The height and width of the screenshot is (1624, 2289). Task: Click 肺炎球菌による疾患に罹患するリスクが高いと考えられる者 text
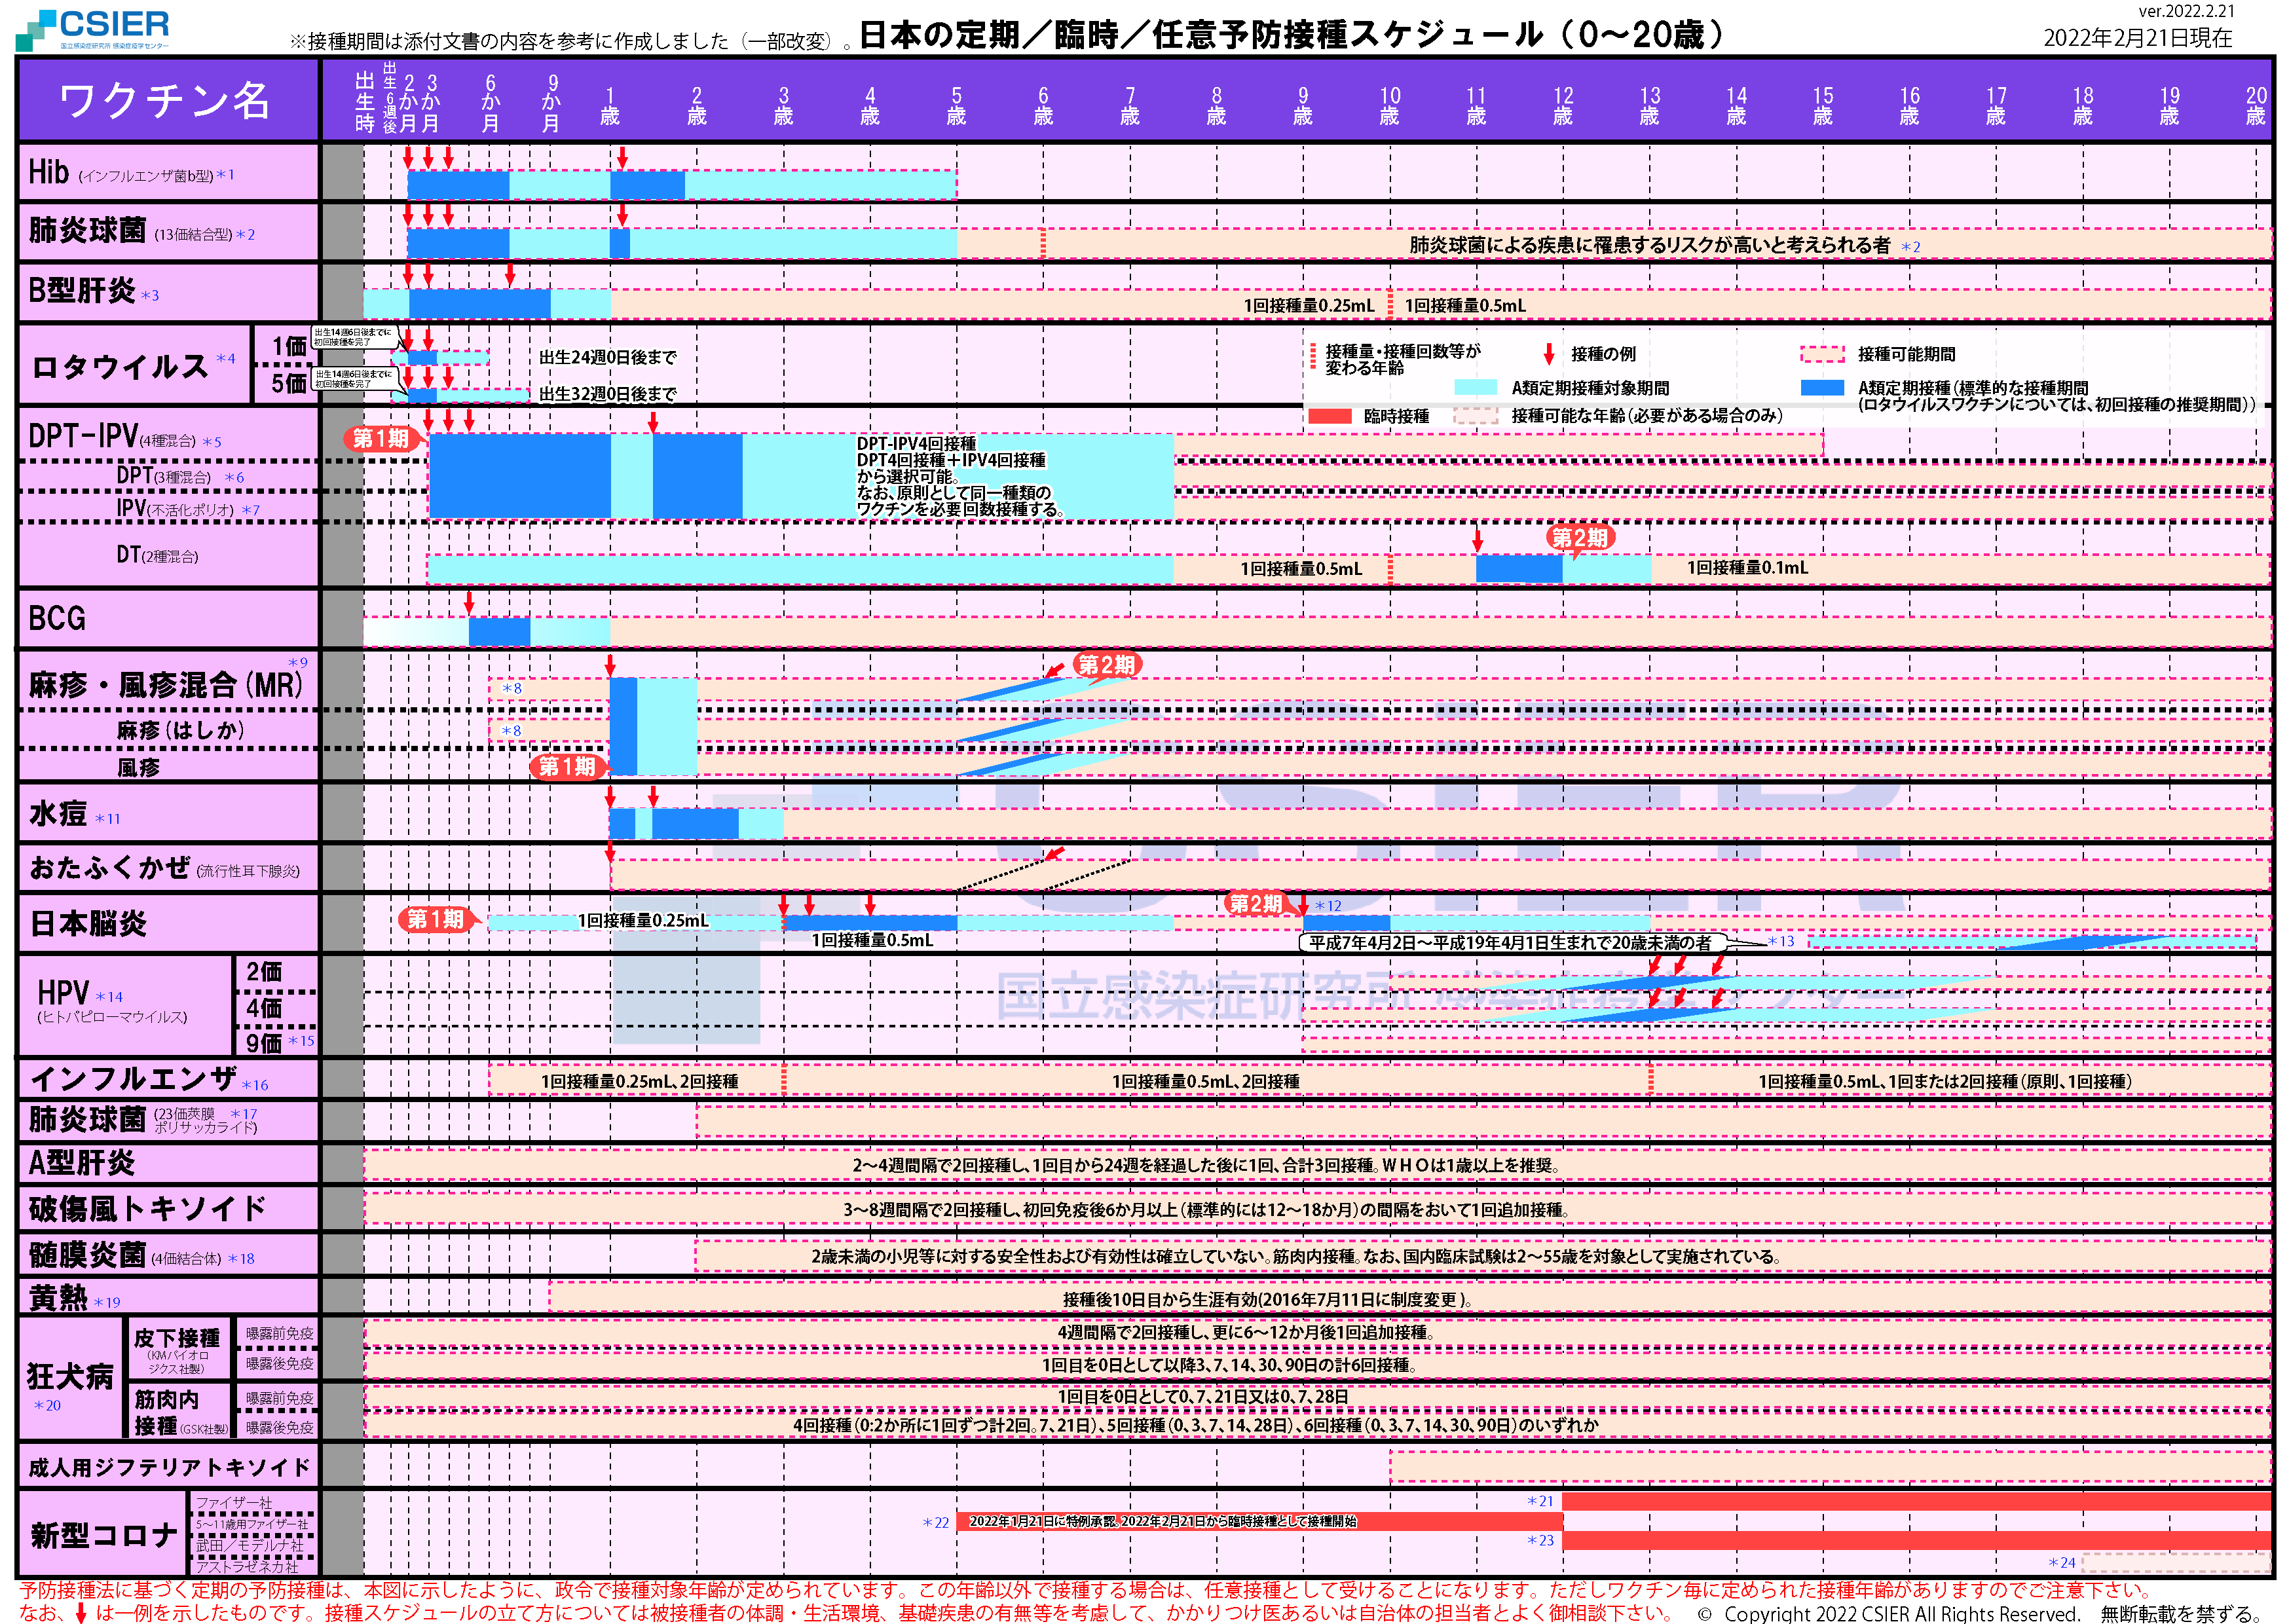pyautogui.click(x=1650, y=245)
